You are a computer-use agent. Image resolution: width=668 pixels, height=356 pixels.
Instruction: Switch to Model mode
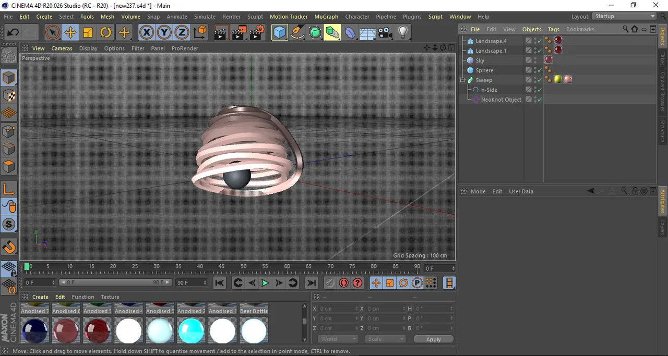9,78
